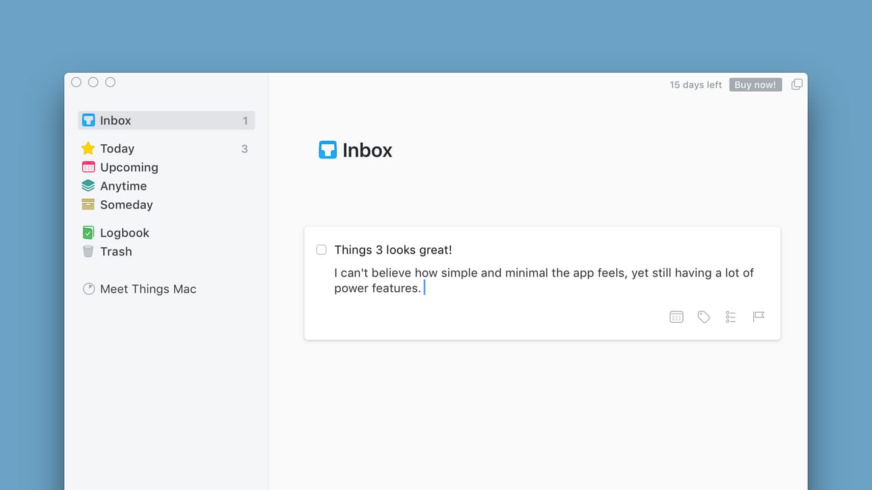Screen dimensions: 872x490
Task: Click the Buy now! button
Action: point(755,85)
